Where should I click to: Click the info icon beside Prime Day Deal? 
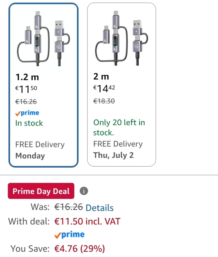pos(84,191)
